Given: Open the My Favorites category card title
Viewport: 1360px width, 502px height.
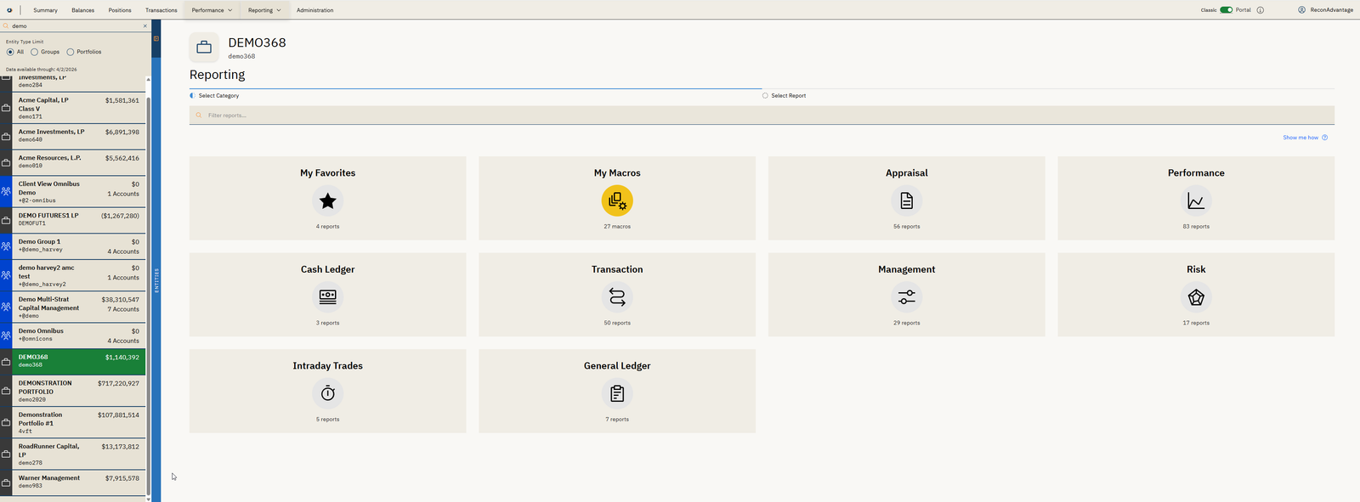Looking at the screenshot, I should pos(327,173).
